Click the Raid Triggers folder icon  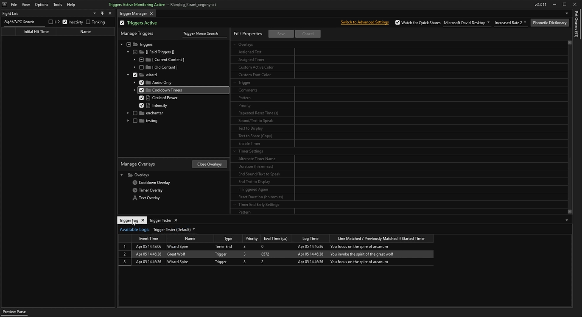tap(142, 52)
